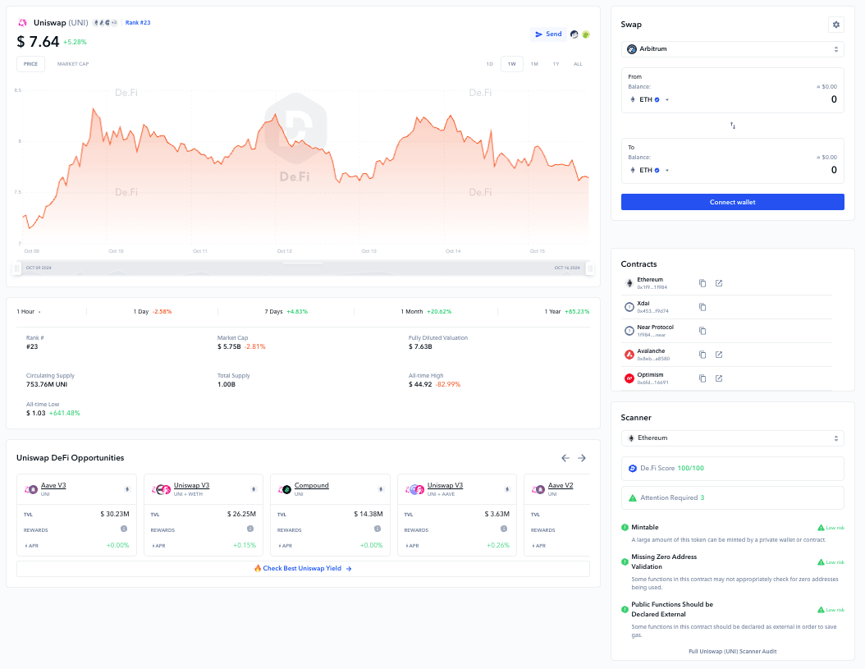Open the Scanner Ethereum network dropdown
Image resolution: width=865 pixels, height=669 pixels.
[x=733, y=438]
